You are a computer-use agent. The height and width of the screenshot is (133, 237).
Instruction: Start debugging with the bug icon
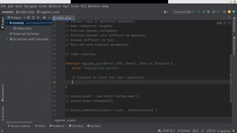pos(204,12)
